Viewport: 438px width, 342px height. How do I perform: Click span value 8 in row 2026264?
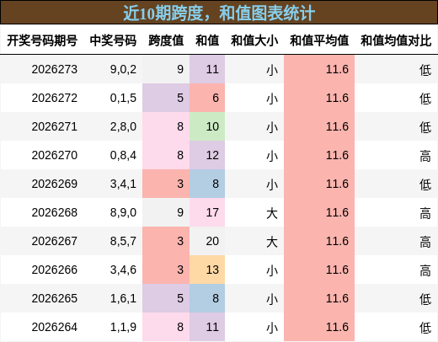[166, 327]
